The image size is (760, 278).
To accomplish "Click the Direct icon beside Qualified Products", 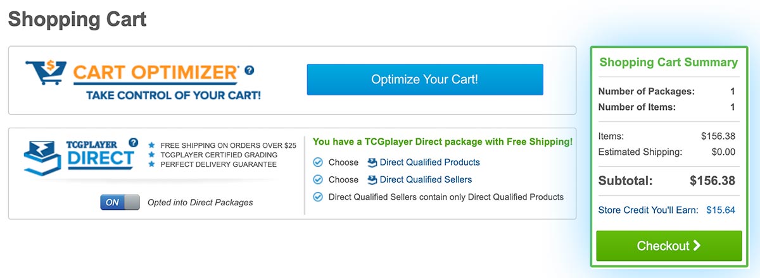I will (x=372, y=162).
